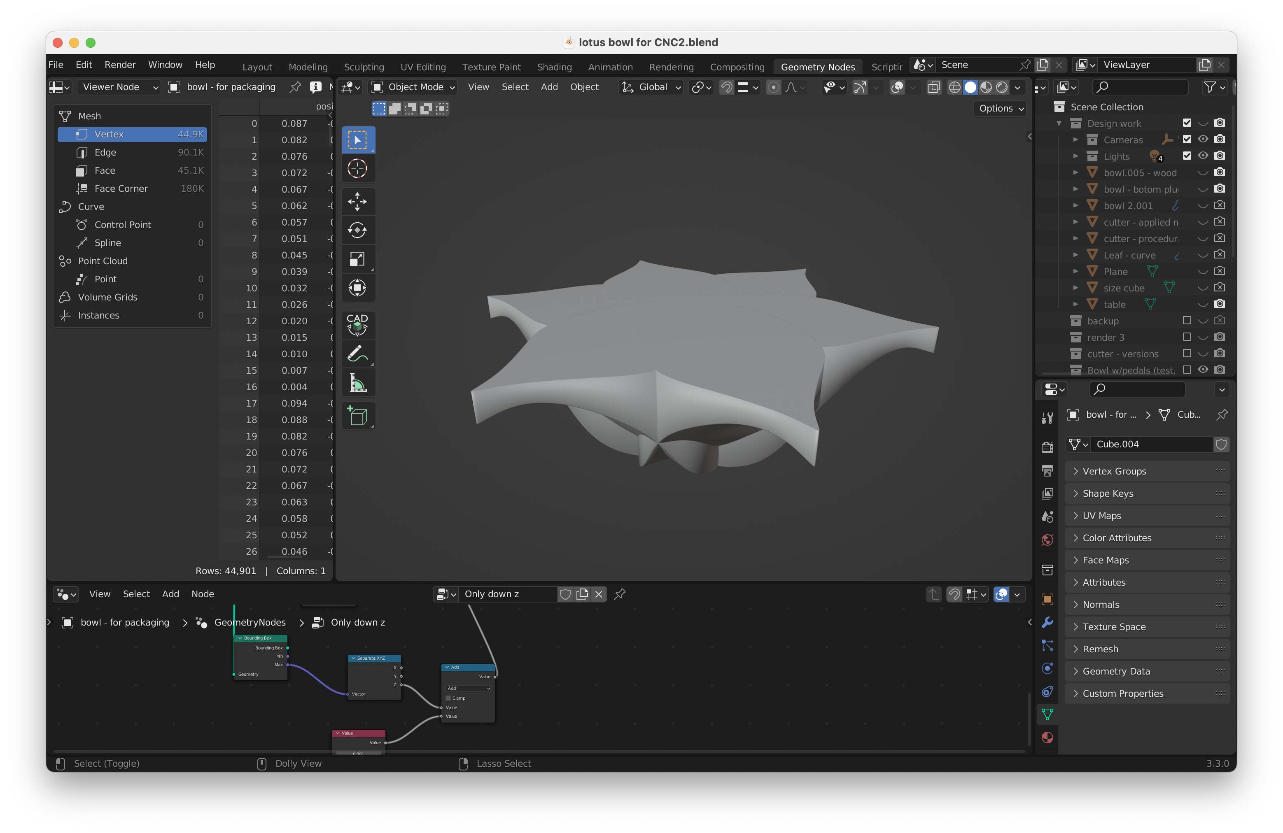Open the Modifier properties tab

point(1047,622)
